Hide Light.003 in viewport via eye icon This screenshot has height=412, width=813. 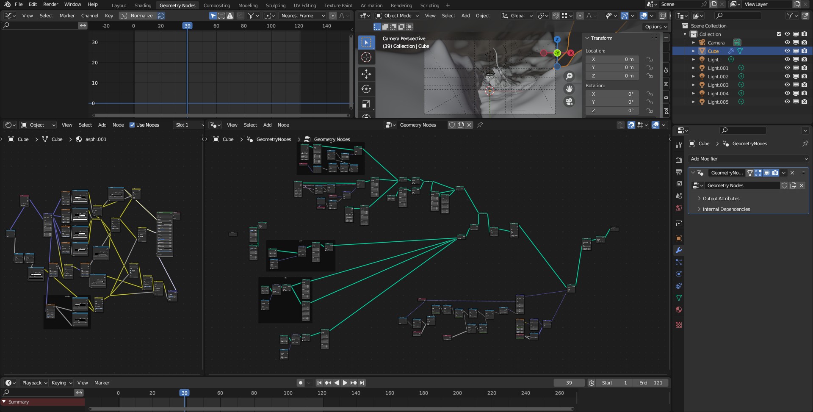(787, 85)
